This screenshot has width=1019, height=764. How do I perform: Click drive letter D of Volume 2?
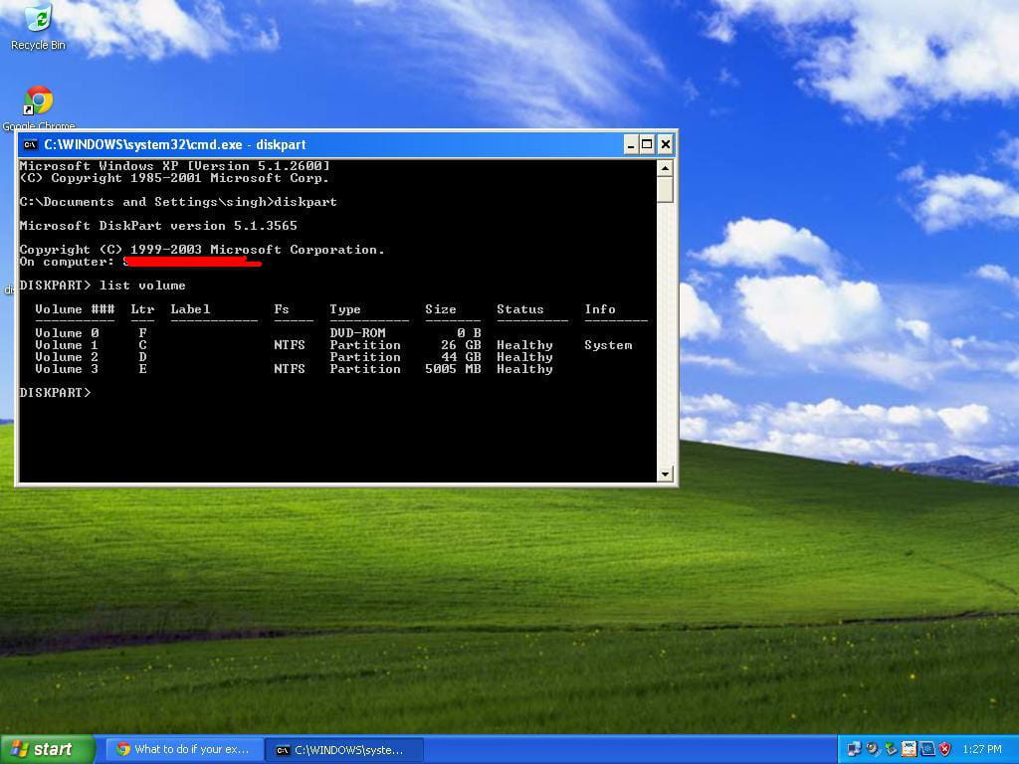(x=142, y=357)
